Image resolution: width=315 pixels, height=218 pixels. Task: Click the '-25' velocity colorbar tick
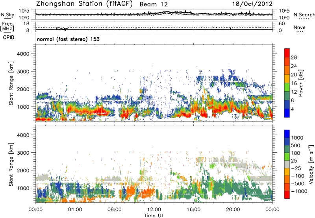click(x=296, y=168)
